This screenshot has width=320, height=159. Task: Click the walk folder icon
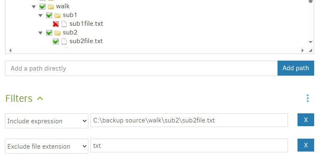[51, 7]
